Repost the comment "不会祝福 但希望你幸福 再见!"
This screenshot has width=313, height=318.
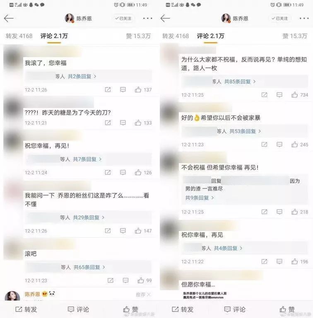[264, 212]
